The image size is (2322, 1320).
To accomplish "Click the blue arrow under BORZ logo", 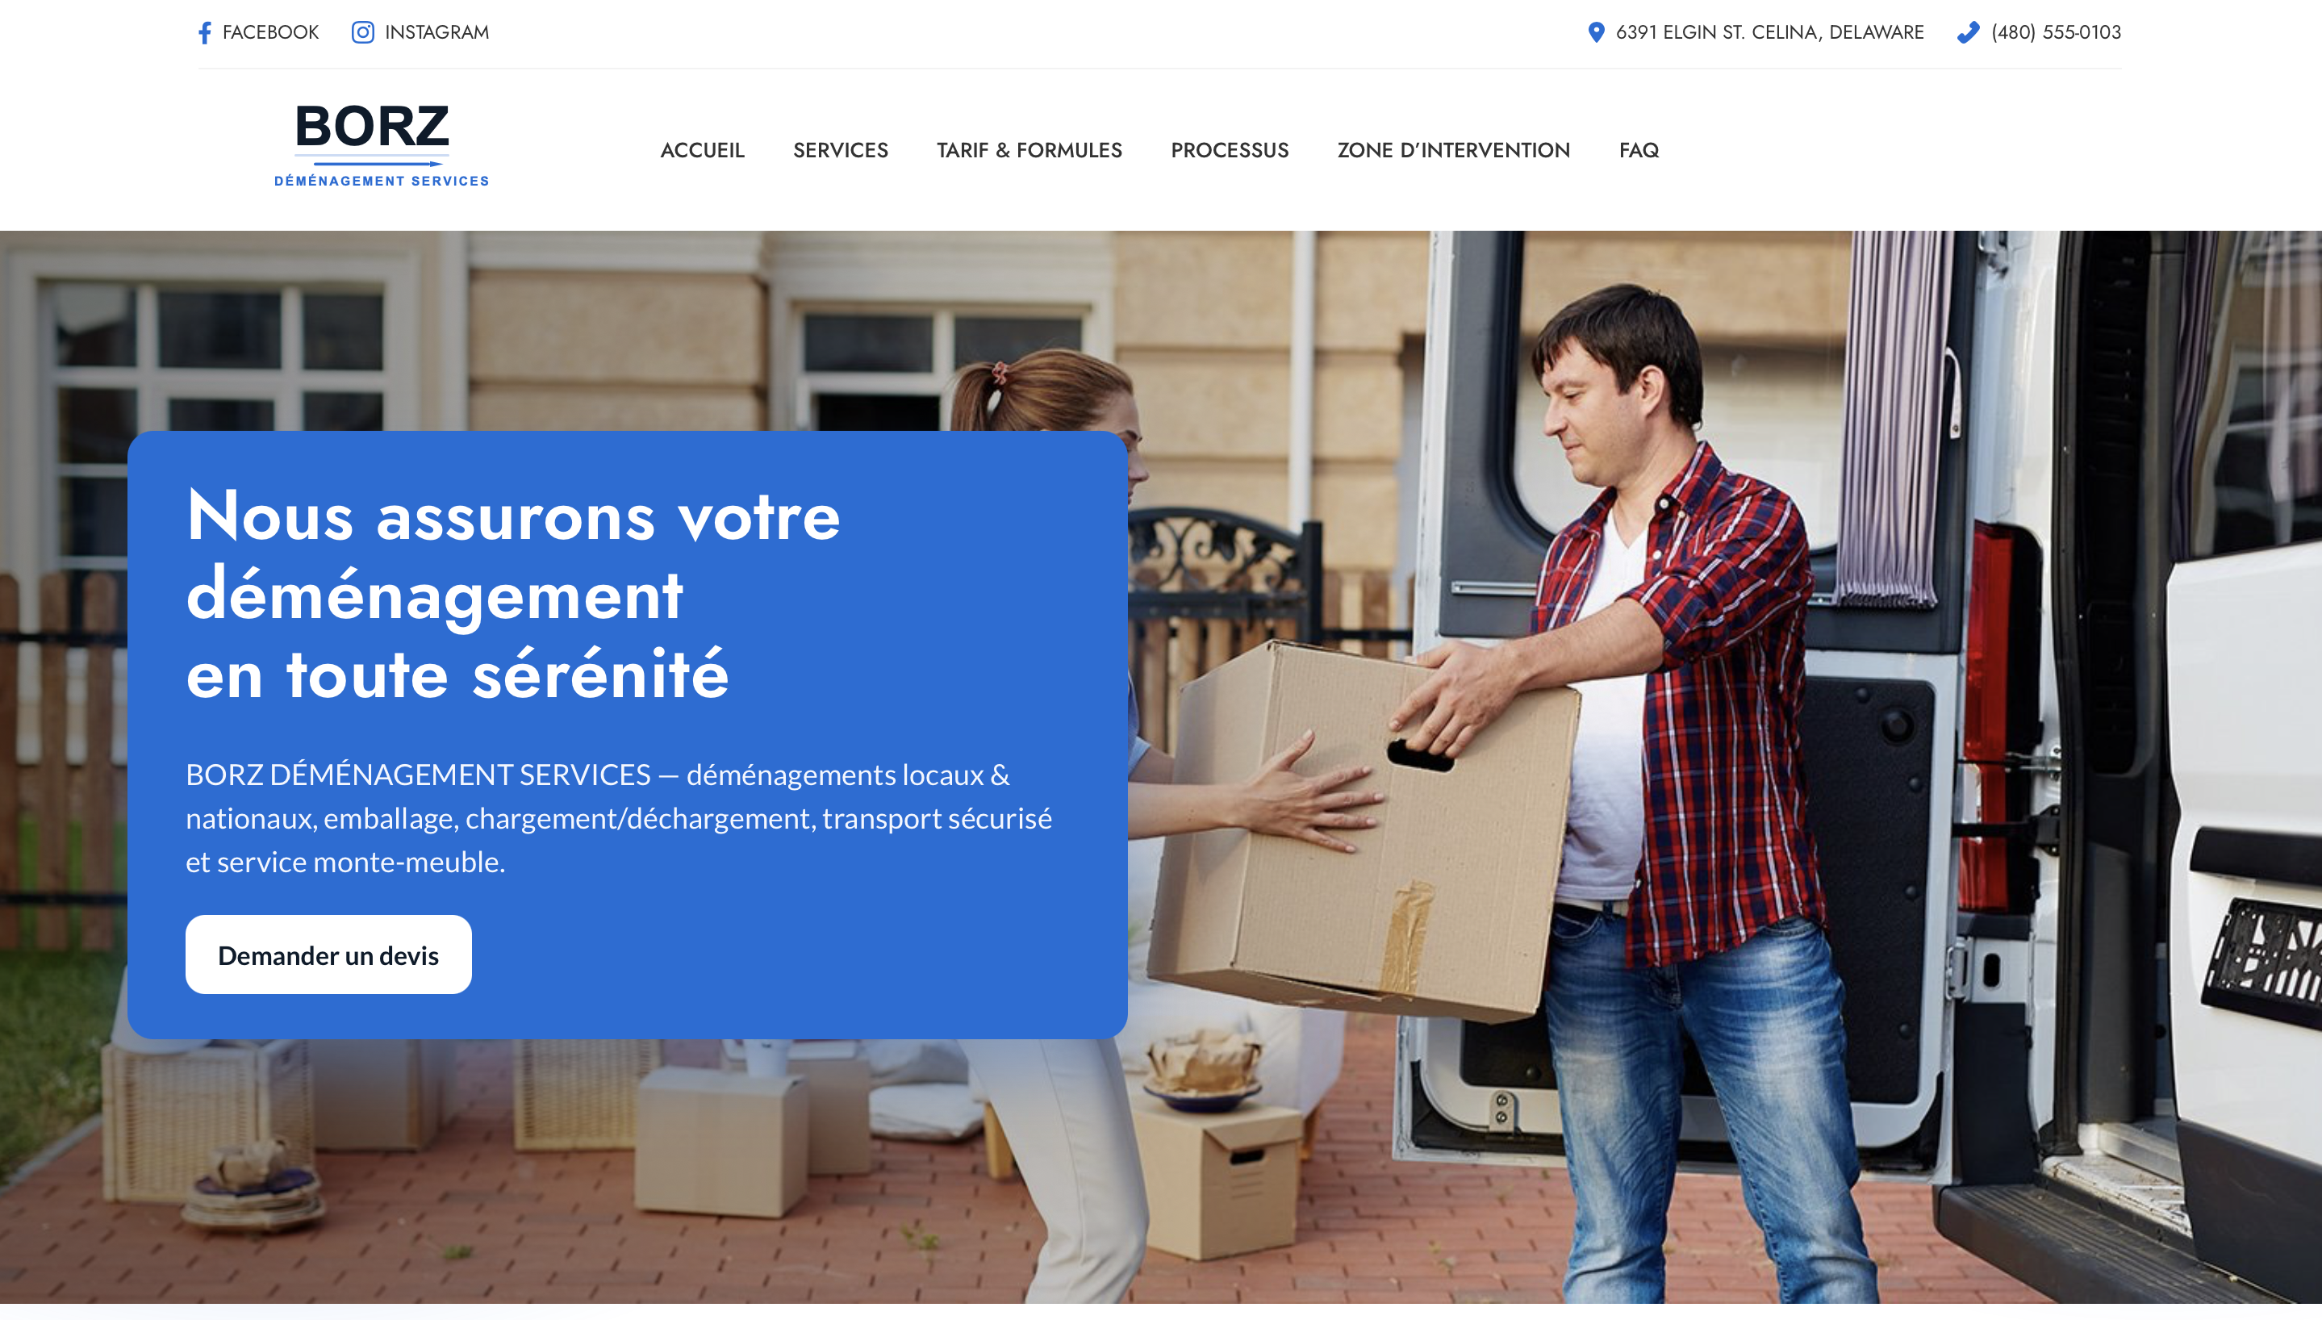I will click(378, 163).
